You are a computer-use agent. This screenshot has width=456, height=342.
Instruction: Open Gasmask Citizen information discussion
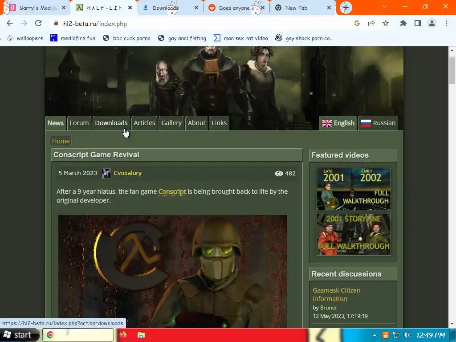pyautogui.click(x=337, y=294)
